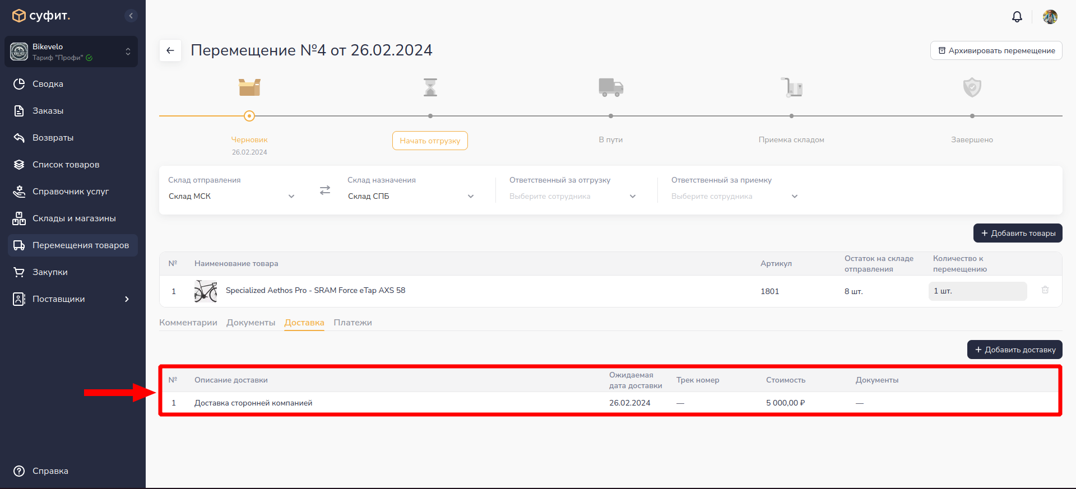Swap warehouses with the exchange arrows icon
Screen dimensions: 1076x489
click(325, 190)
